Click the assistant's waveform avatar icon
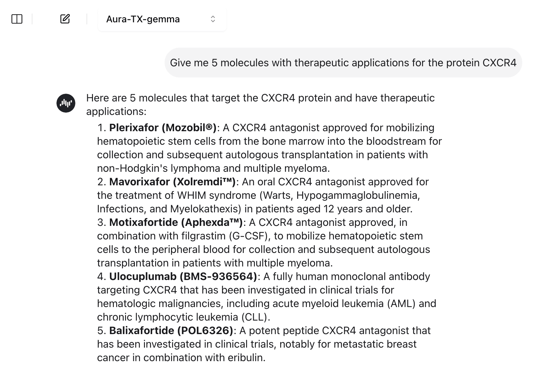 point(66,103)
